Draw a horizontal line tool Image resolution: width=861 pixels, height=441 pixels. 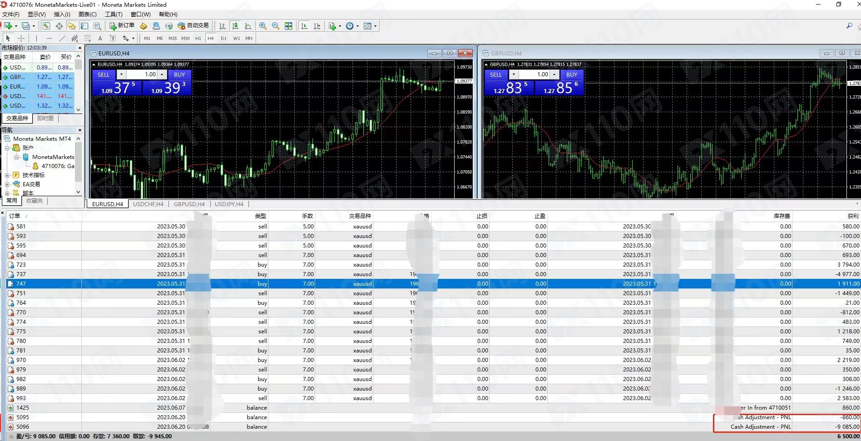tap(49, 38)
